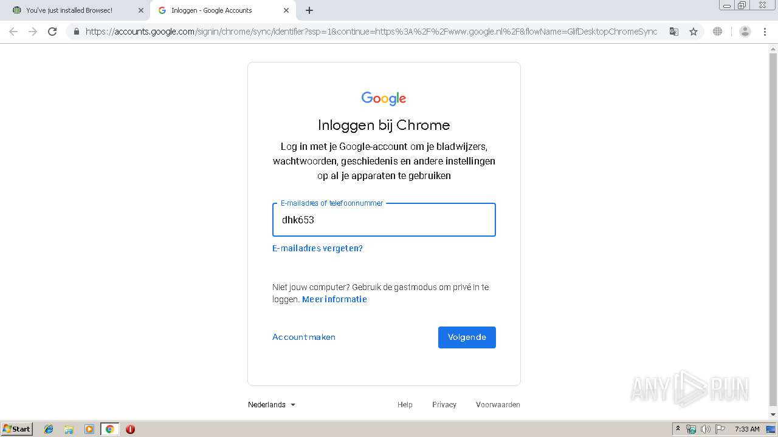Viewport: 778px width, 437px height.
Task: Expand the Nederlands language dropdown
Action: coord(272,405)
